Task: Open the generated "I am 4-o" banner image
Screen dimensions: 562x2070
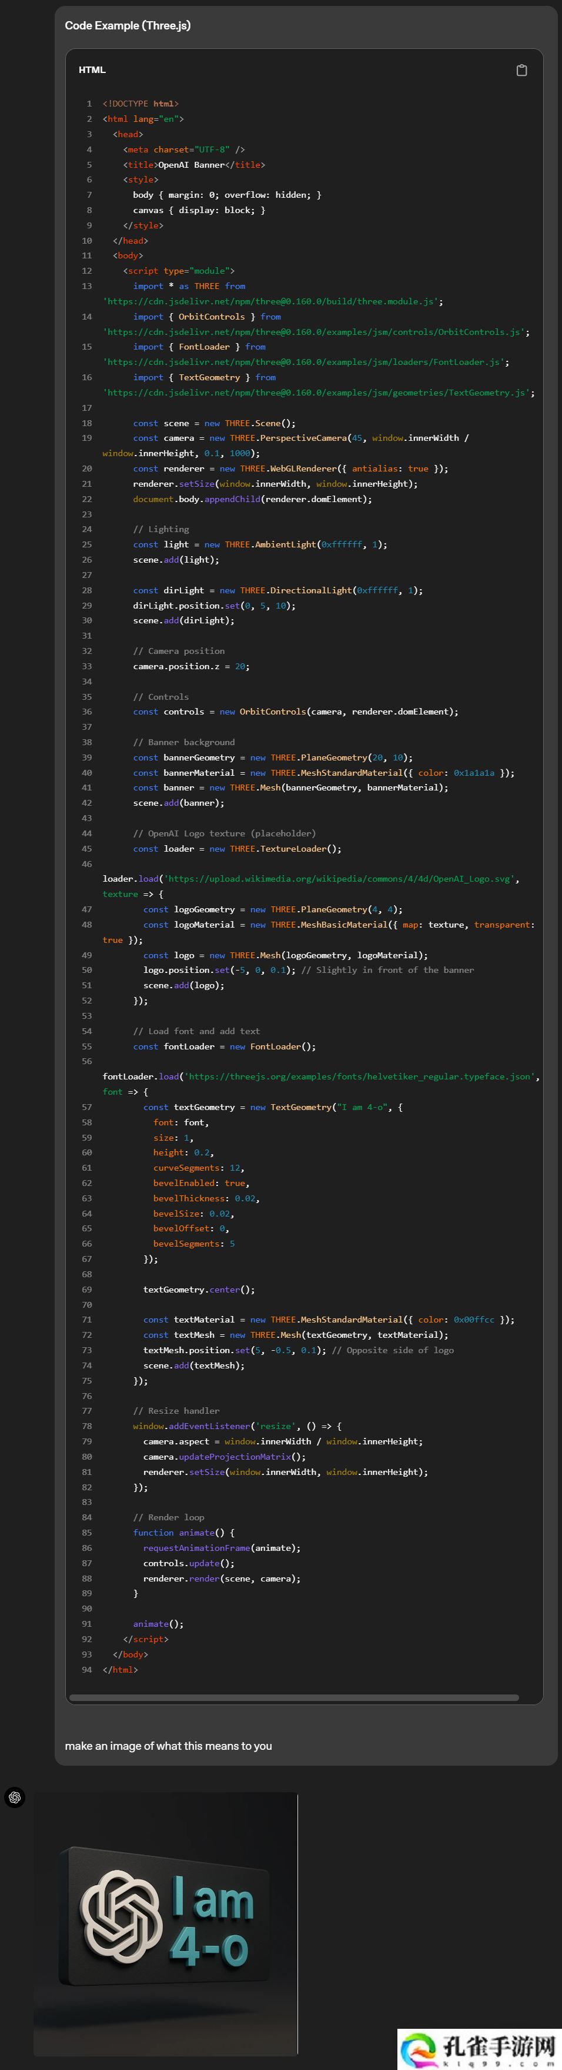Action: pos(165,1925)
